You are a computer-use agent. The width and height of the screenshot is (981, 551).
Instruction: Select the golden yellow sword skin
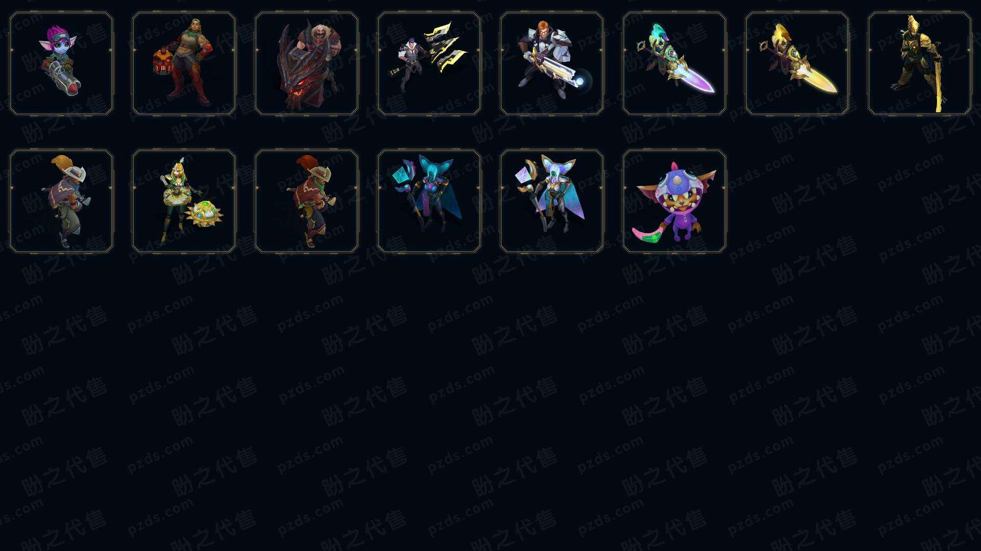click(x=797, y=64)
